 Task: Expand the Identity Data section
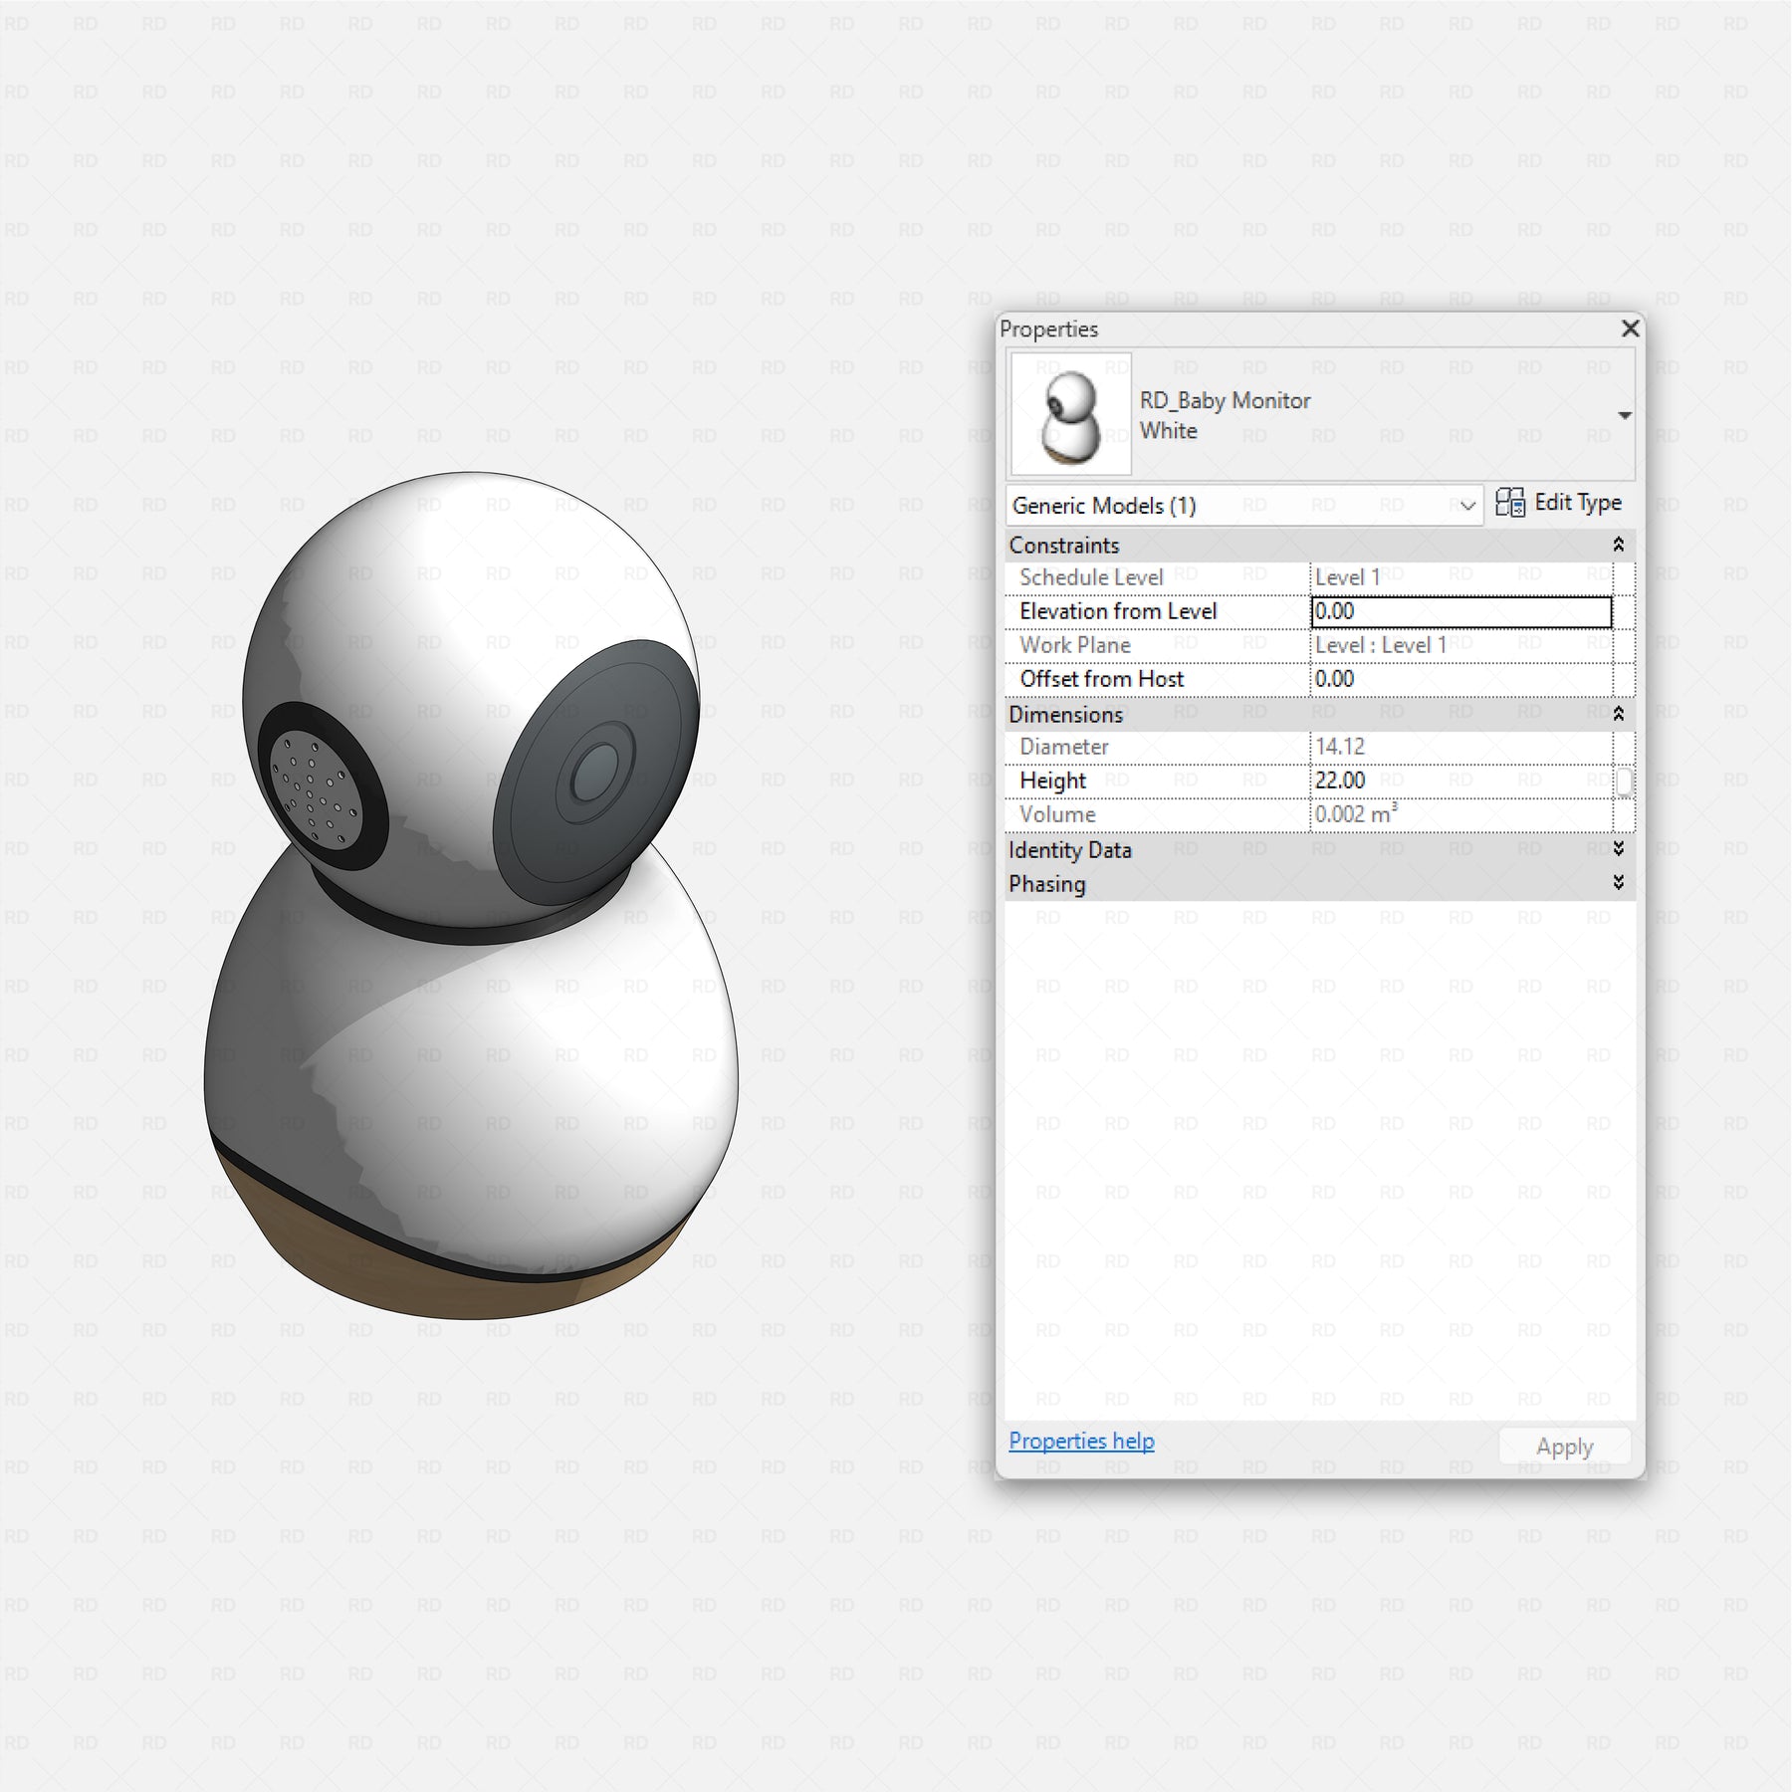pos(1618,849)
